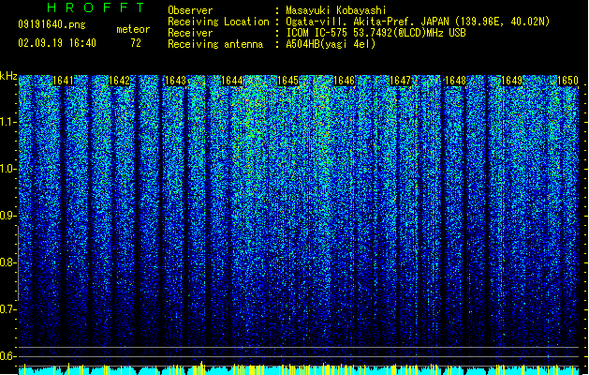The width and height of the screenshot is (589, 375).
Task: Click the 1642 time marker
Action: pyautogui.click(x=119, y=81)
